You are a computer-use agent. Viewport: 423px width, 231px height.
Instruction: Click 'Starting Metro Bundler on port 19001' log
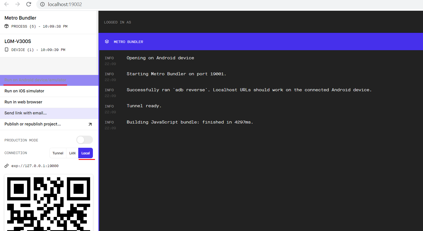point(176,74)
